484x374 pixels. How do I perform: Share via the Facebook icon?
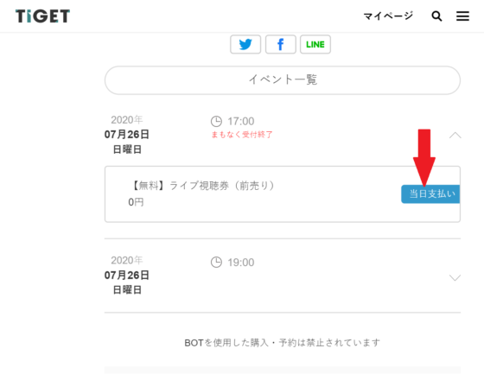tap(281, 44)
